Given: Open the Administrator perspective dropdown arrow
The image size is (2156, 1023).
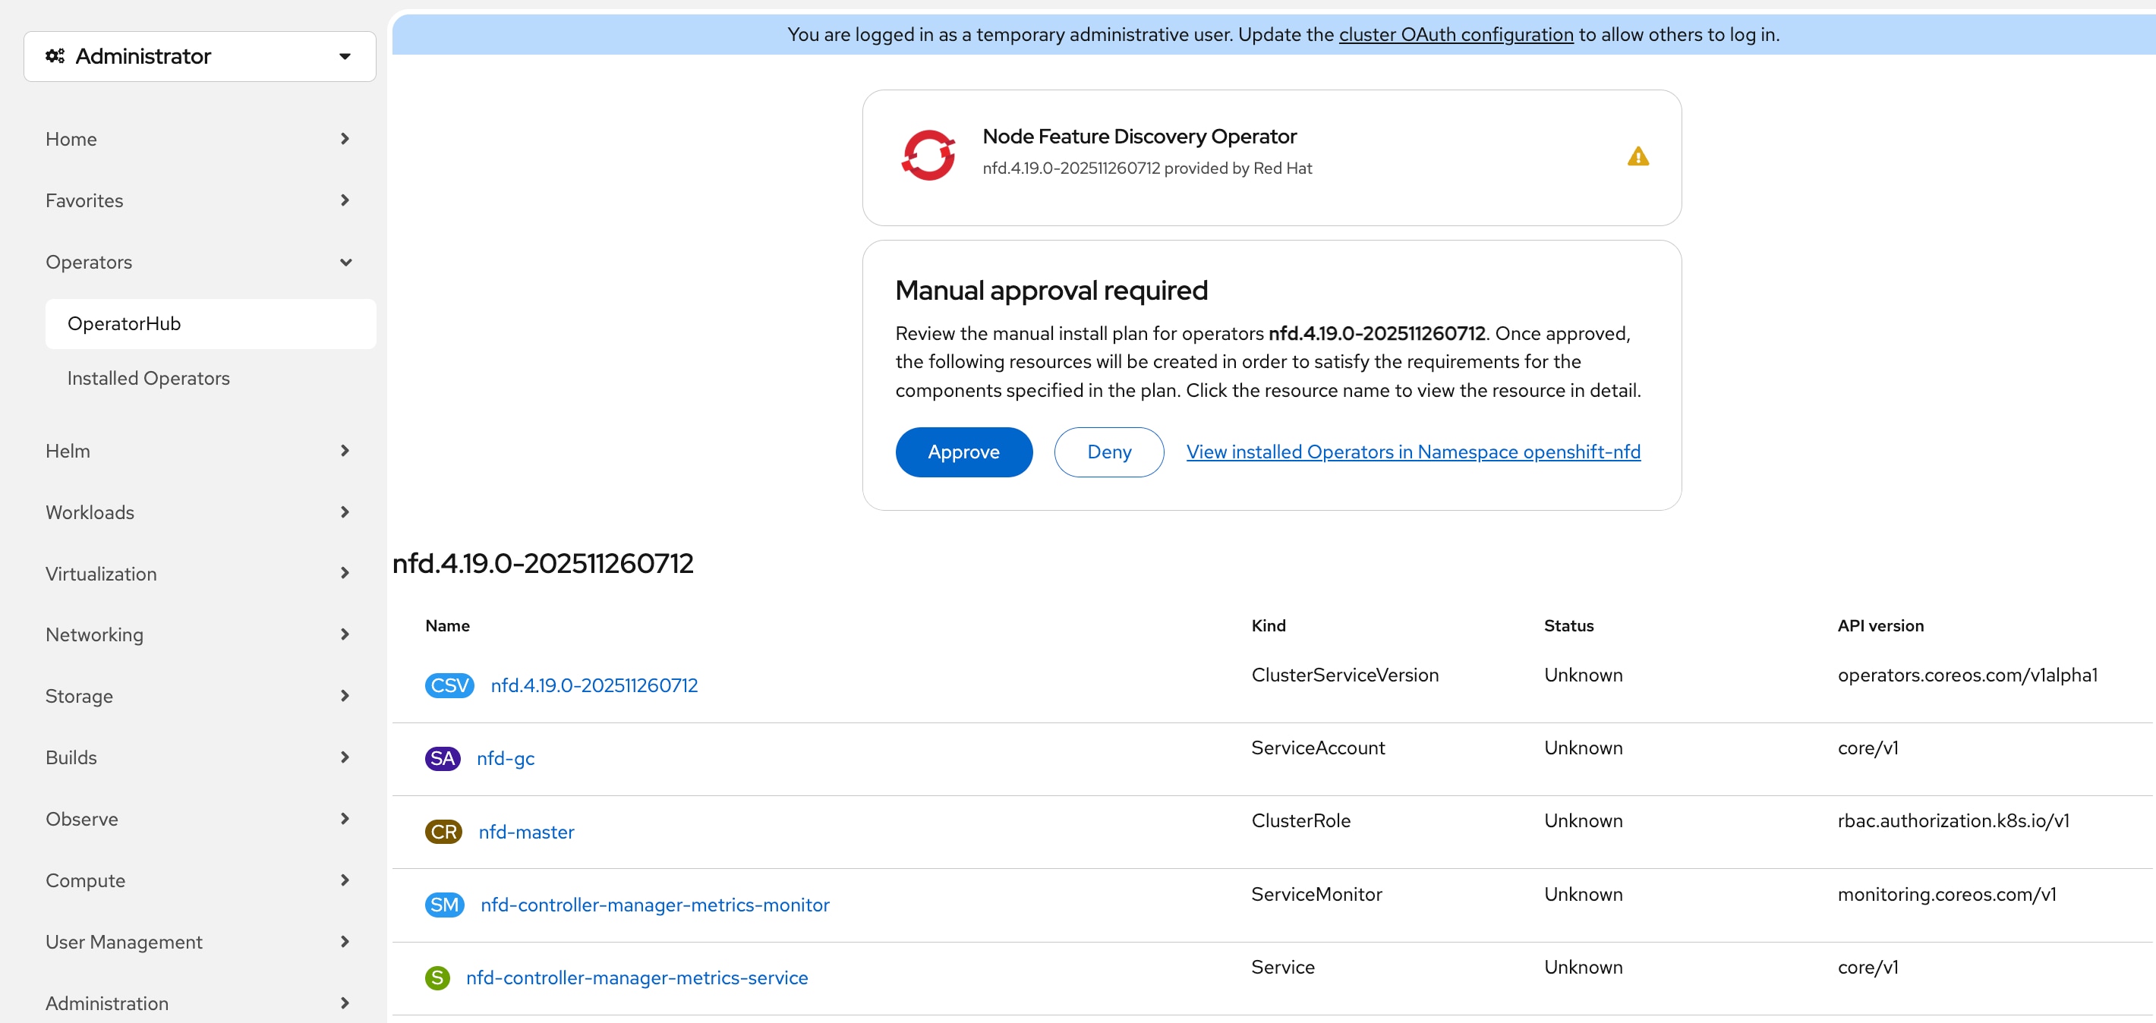Looking at the screenshot, I should (345, 56).
